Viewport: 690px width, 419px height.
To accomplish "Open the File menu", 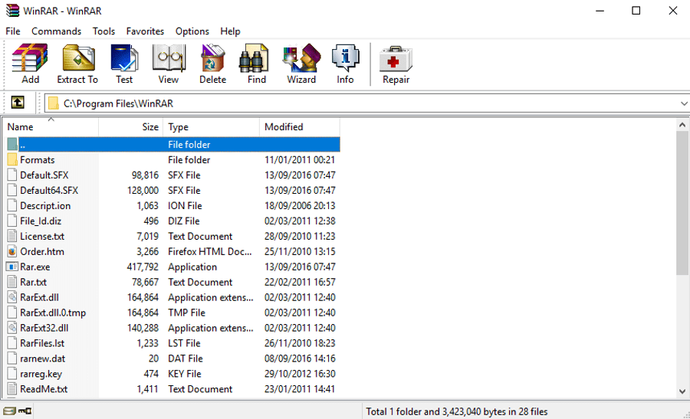I will (x=13, y=31).
